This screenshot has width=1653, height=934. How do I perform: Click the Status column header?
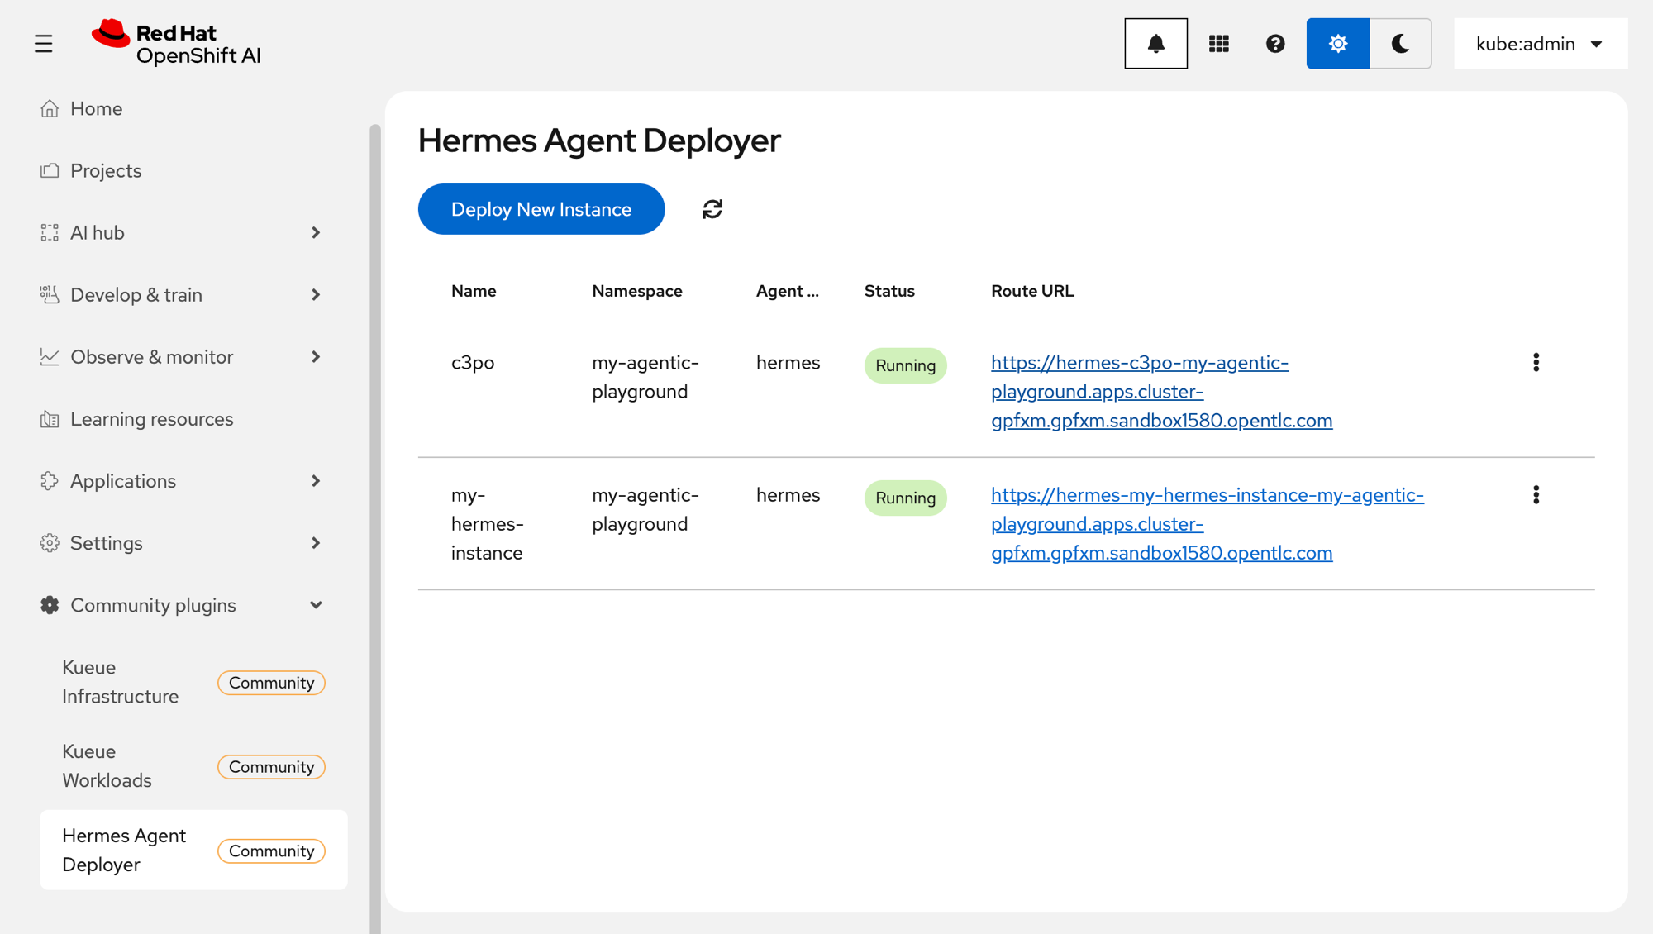pos(889,291)
